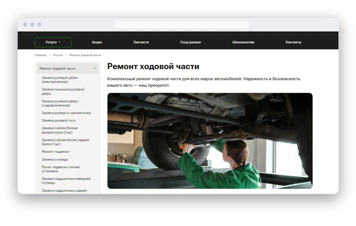The width and height of the screenshot is (356, 226).
Task: Navigate to Контакты
Action: click(293, 42)
